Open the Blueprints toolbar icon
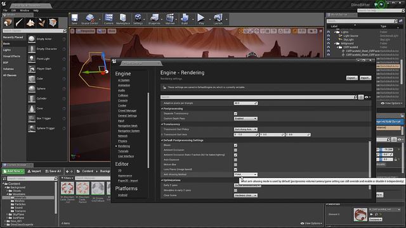406x228 pixels. click(154, 18)
